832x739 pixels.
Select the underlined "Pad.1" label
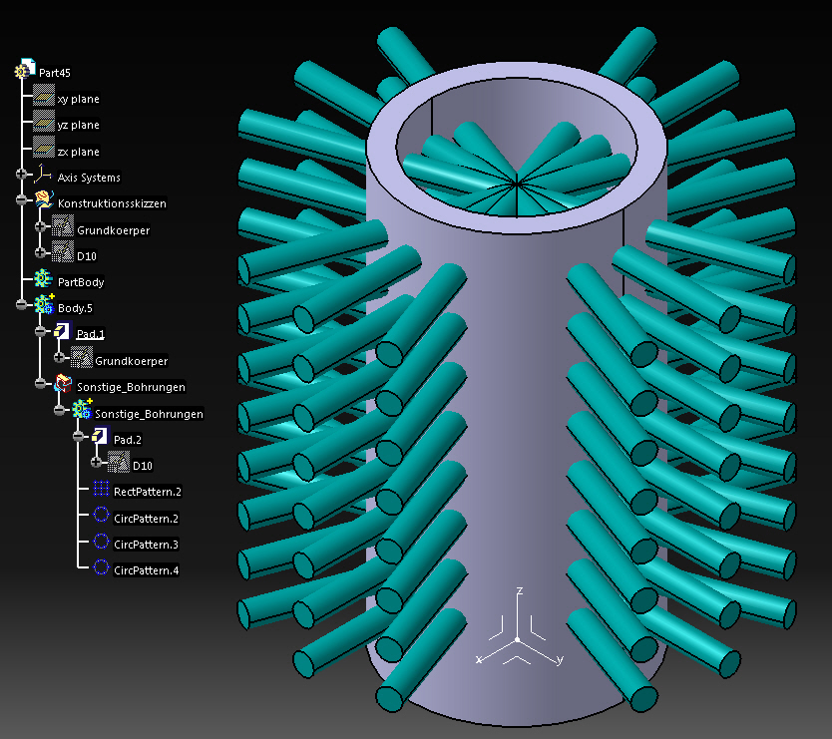pyautogui.click(x=90, y=334)
